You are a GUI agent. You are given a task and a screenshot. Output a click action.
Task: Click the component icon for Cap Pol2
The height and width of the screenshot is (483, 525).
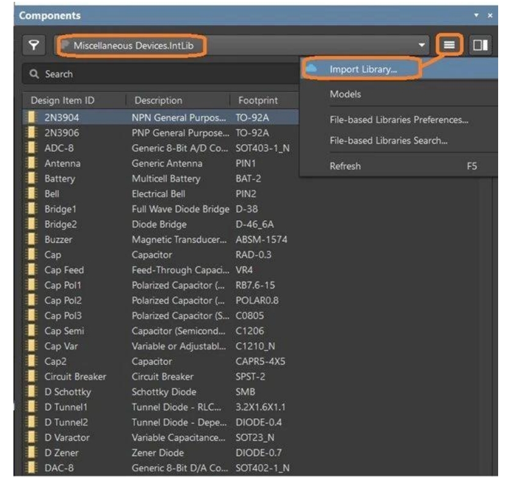(x=31, y=301)
